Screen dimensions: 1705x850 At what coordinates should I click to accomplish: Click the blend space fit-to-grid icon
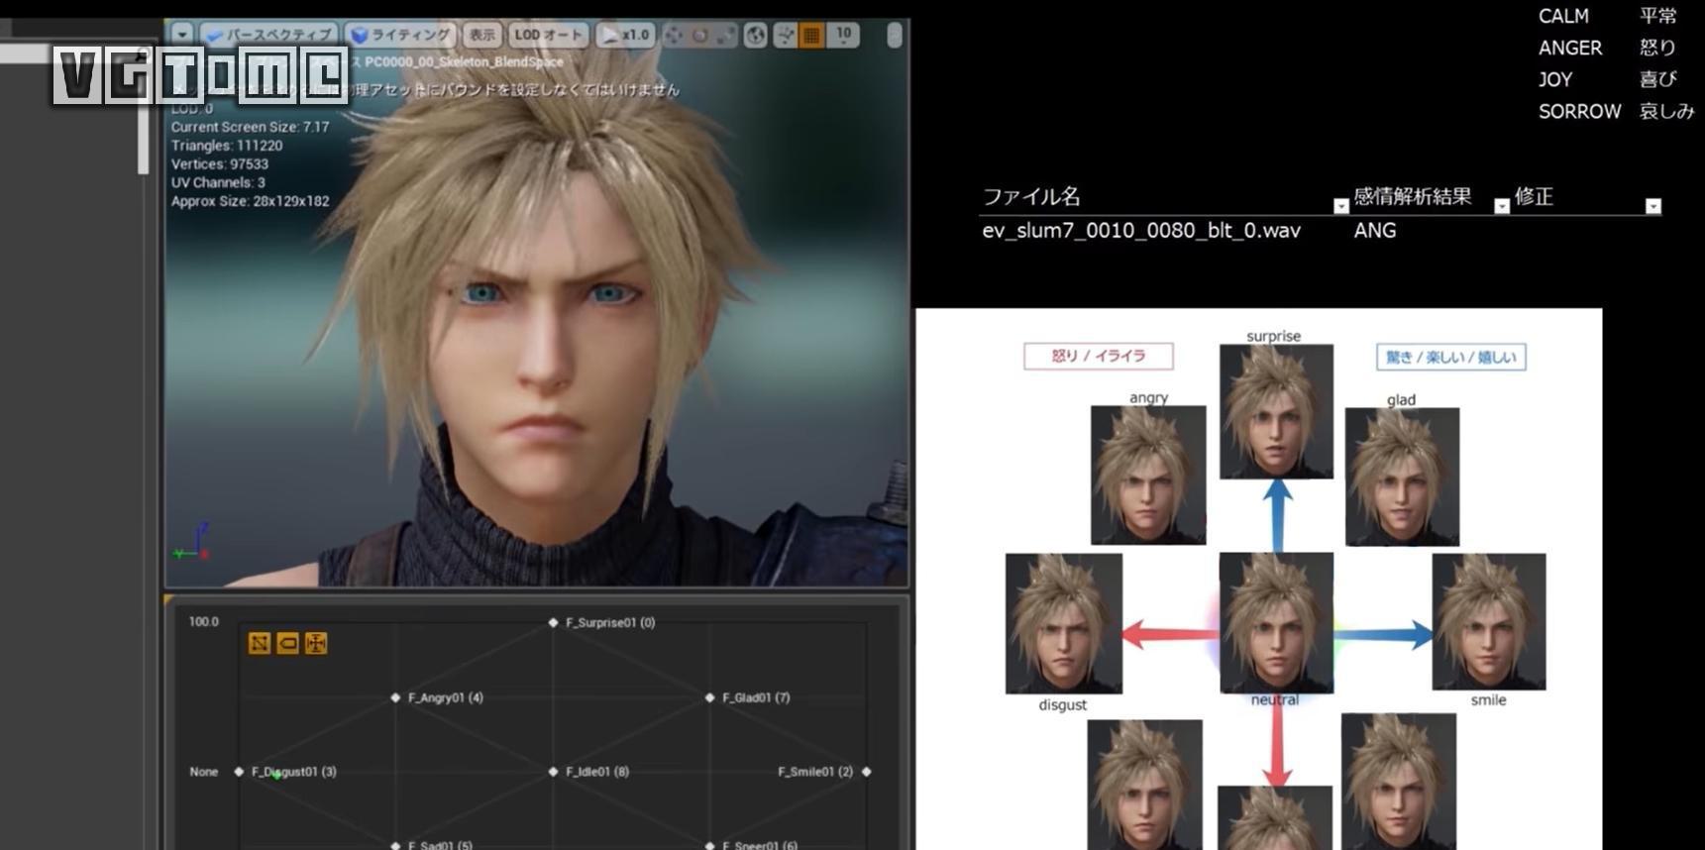[316, 644]
